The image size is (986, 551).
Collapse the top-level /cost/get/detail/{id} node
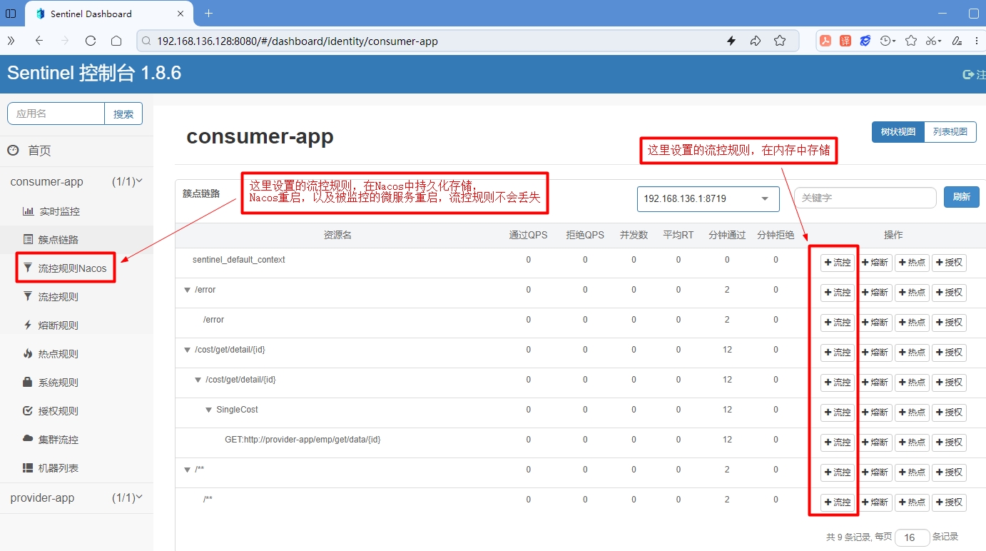(x=188, y=350)
